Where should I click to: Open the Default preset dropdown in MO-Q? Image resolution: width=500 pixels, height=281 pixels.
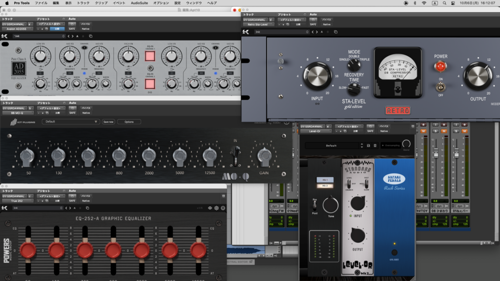[x=70, y=121]
